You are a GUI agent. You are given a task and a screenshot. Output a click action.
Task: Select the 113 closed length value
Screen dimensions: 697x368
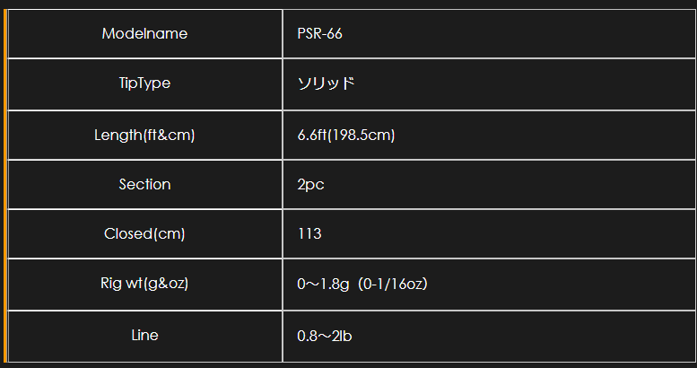pos(309,233)
